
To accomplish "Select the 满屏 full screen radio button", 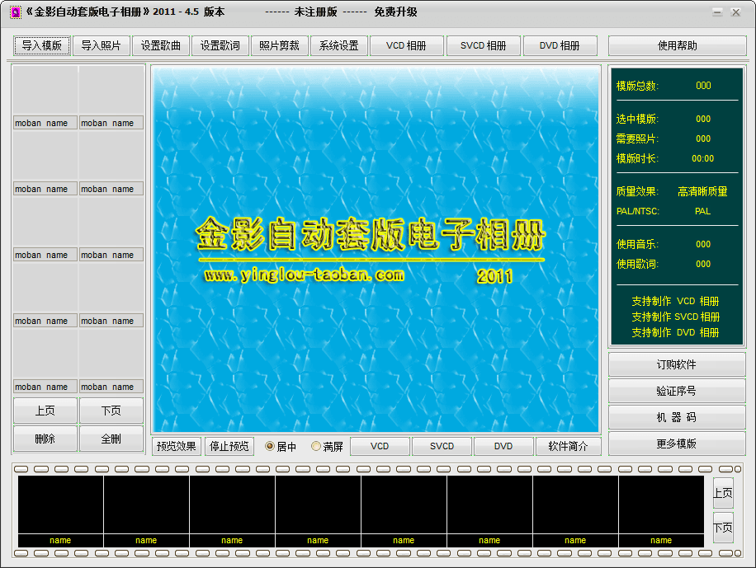I will [327, 447].
